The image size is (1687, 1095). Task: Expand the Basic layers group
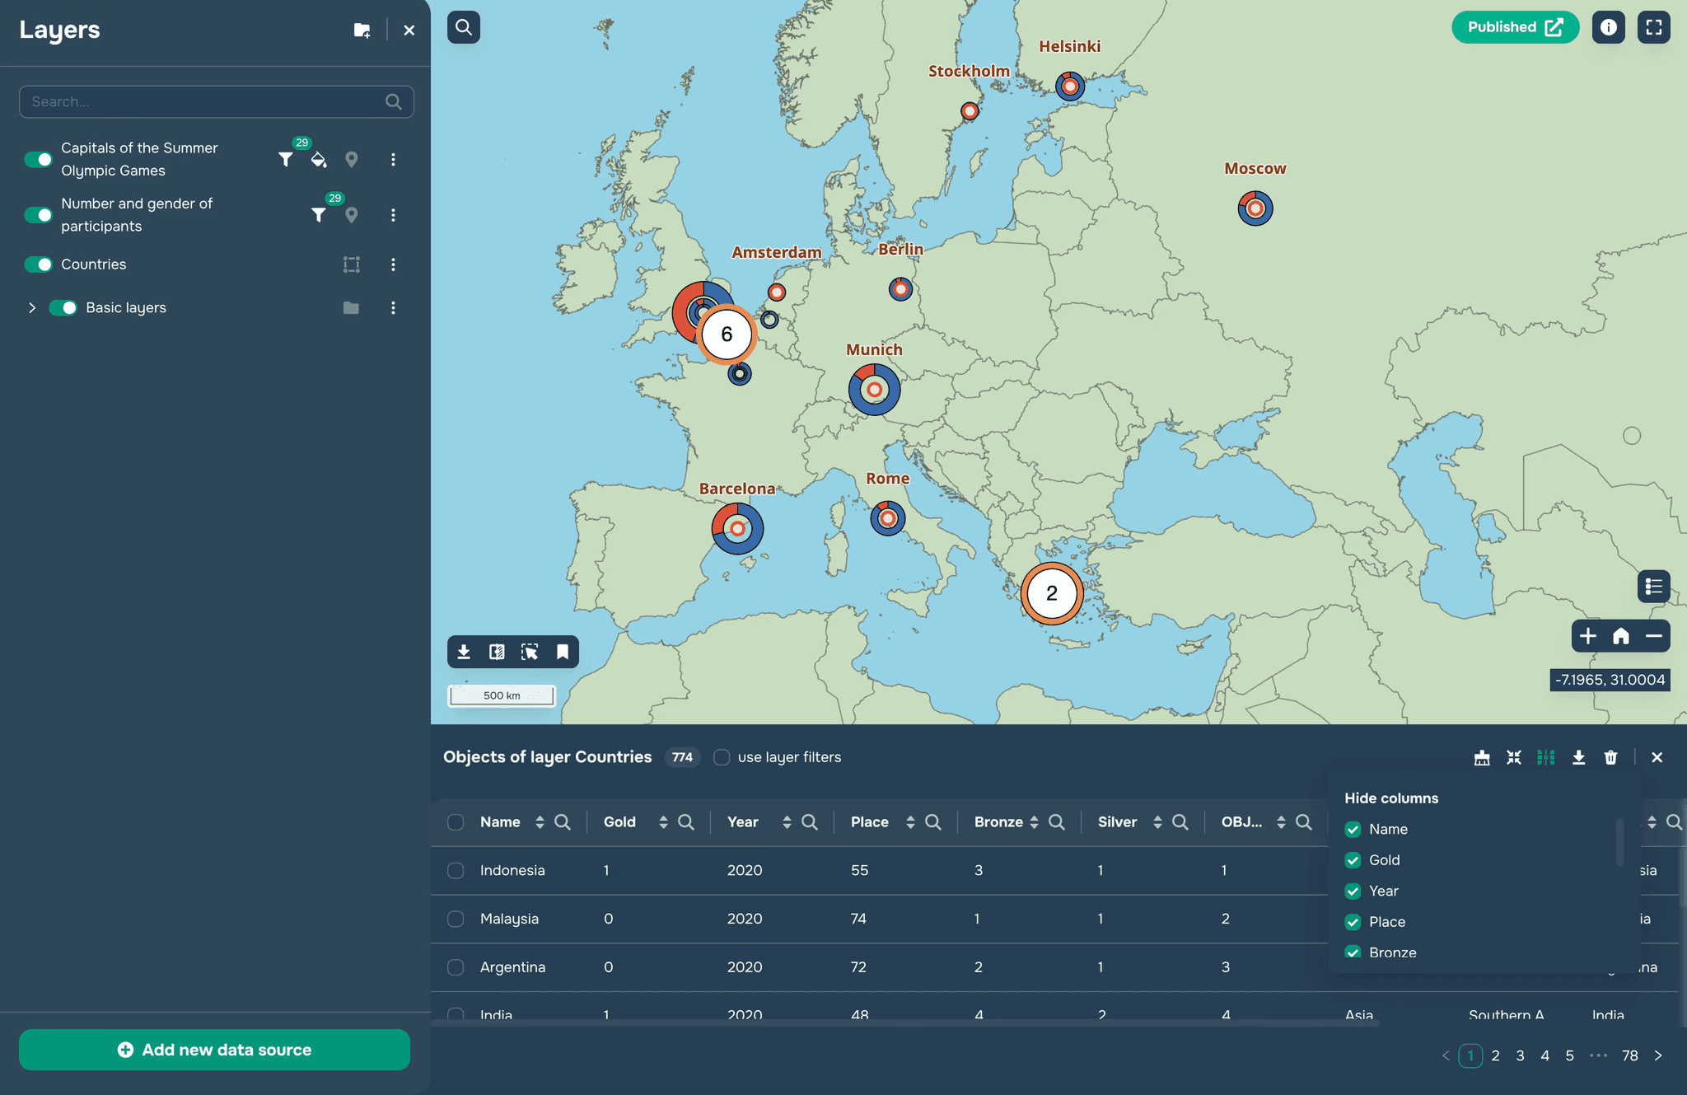[x=32, y=307]
